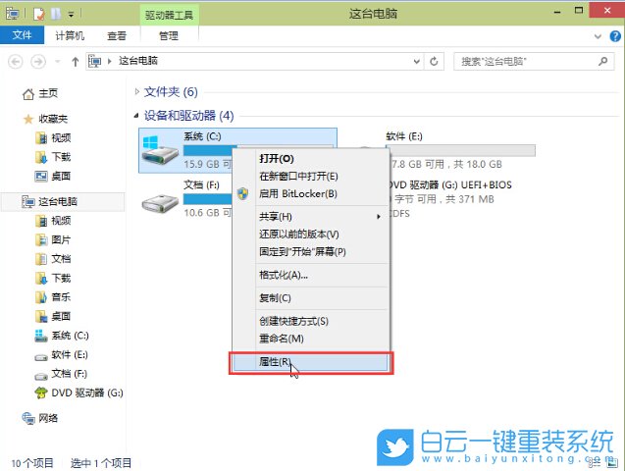Click the search magnifier icon
The image size is (625, 471).
603,61
